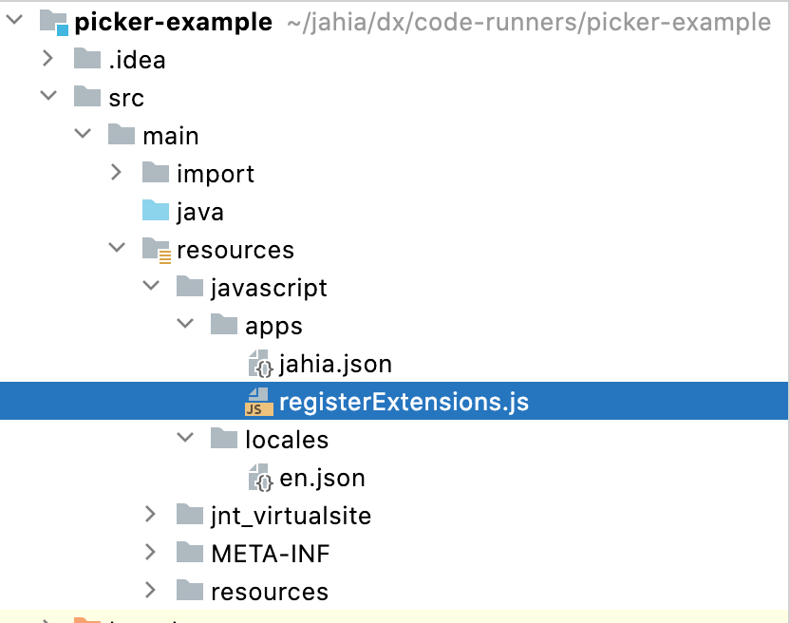Image resolution: width=790 pixels, height=623 pixels.
Task: Click the en.json JSON file icon
Action: 263,477
